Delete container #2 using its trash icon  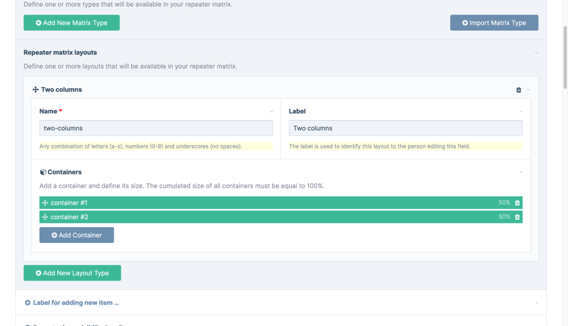click(x=517, y=217)
